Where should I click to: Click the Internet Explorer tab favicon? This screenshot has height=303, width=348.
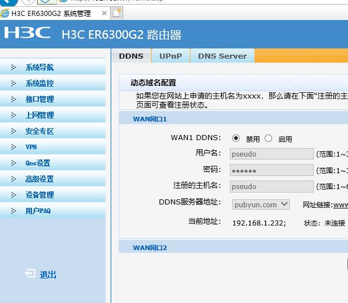[x=5, y=13]
